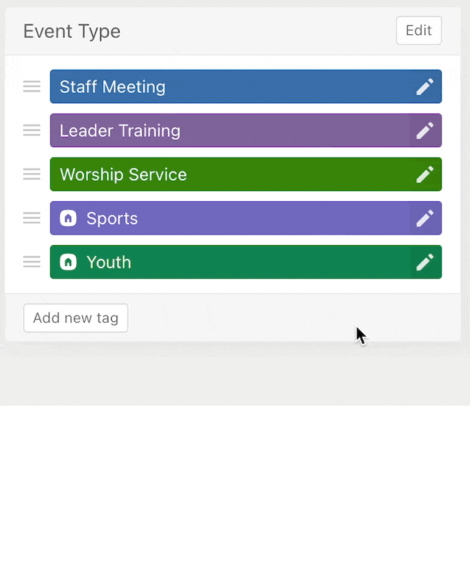Open the Sports tag pencil editor
The height and width of the screenshot is (586, 470).
[425, 219]
